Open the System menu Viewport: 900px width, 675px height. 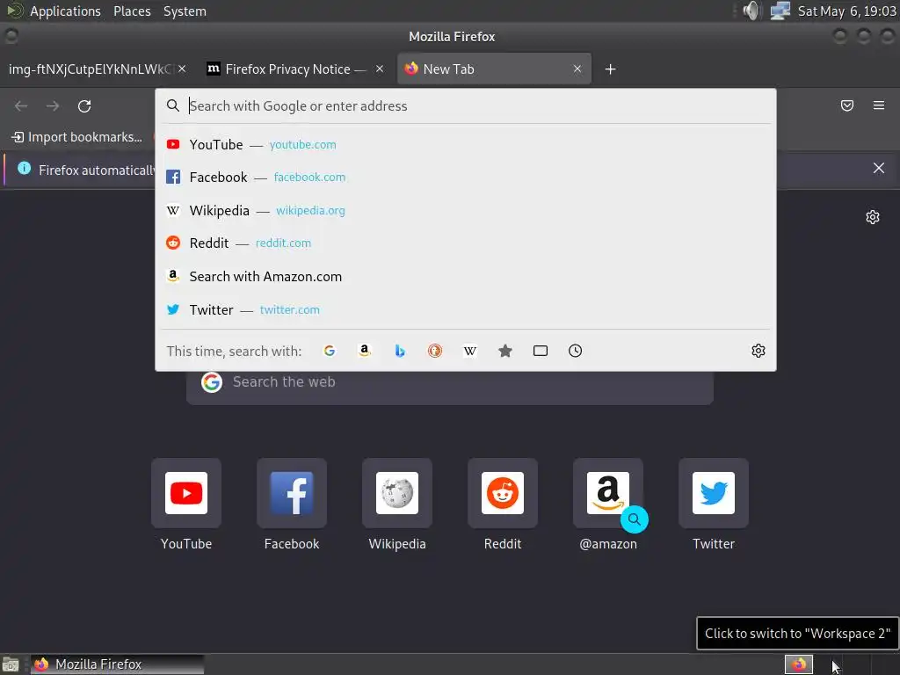[185, 11]
